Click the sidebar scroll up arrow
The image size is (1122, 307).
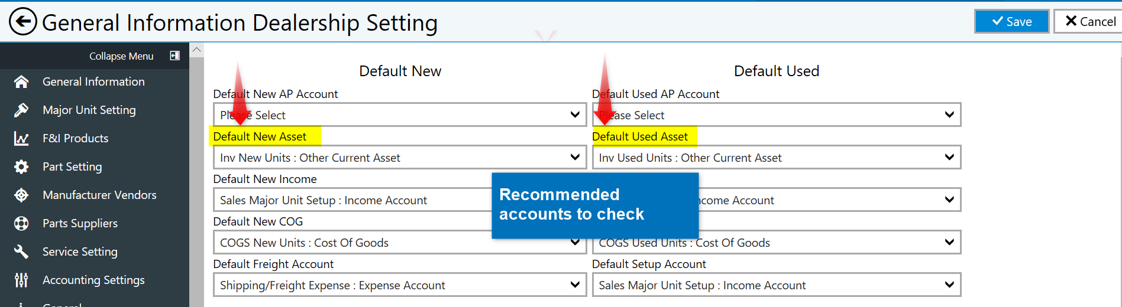click(197, 50)
